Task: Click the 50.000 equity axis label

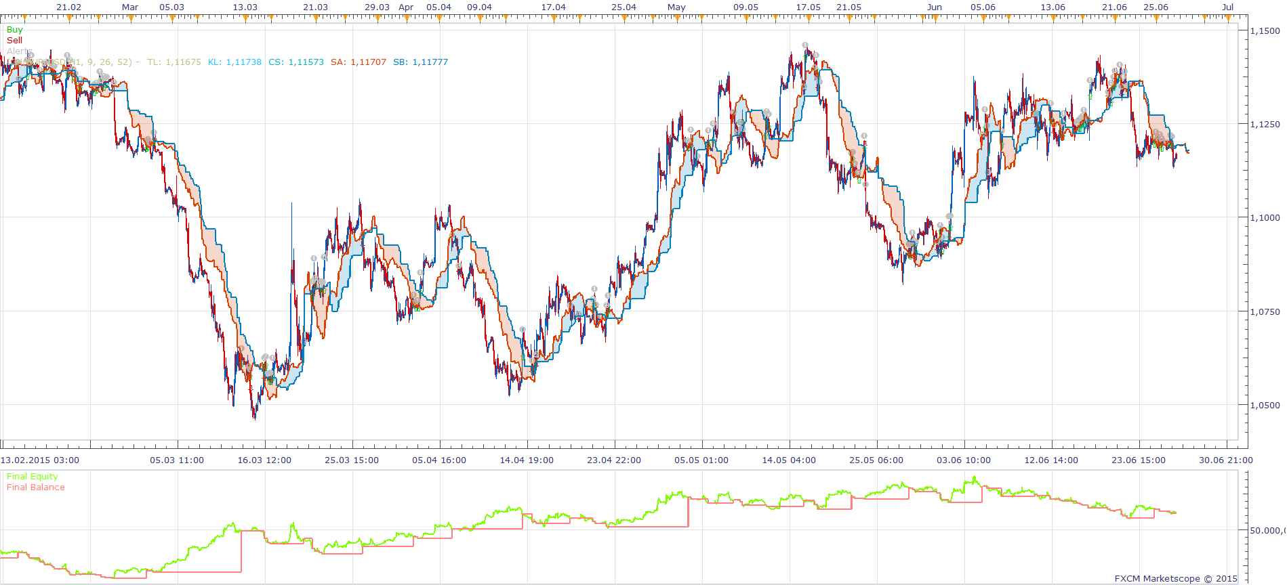Action: 1267,531
